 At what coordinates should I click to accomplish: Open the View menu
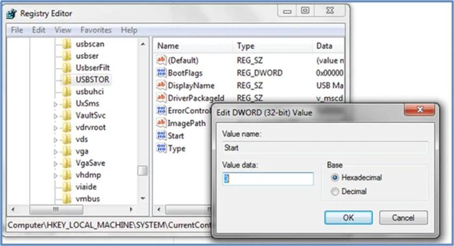tap(63, 30)
